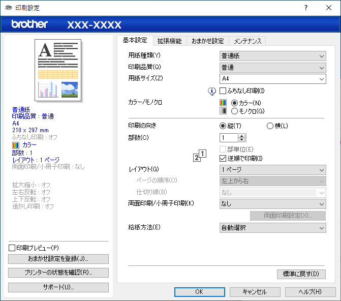Click キャンセル button
The height and width of the screenshot is (301, 341).
[x=255, y=292]
